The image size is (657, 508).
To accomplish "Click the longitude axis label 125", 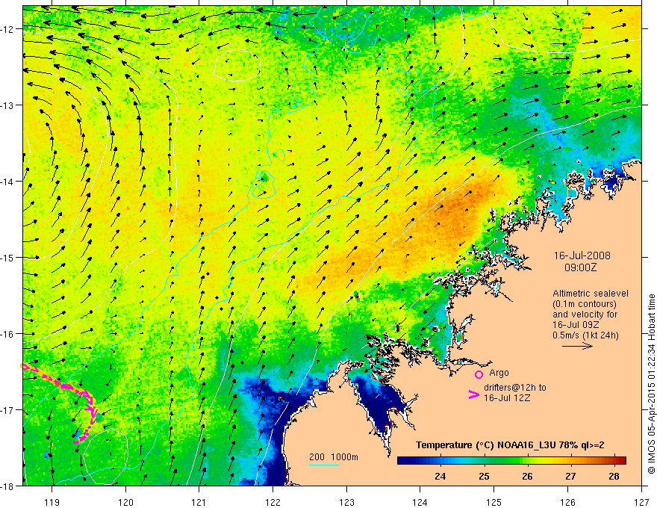I will [x=494, y=502].
